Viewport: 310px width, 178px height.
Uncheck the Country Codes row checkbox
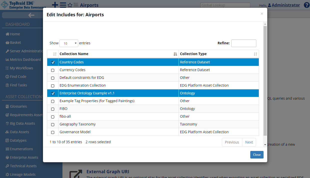(x=52, y=62)
